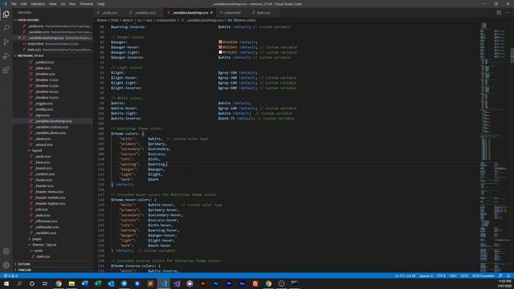Open Illustrator from the taskbar
The image size is (514, 289).
[x=202, y=283]
